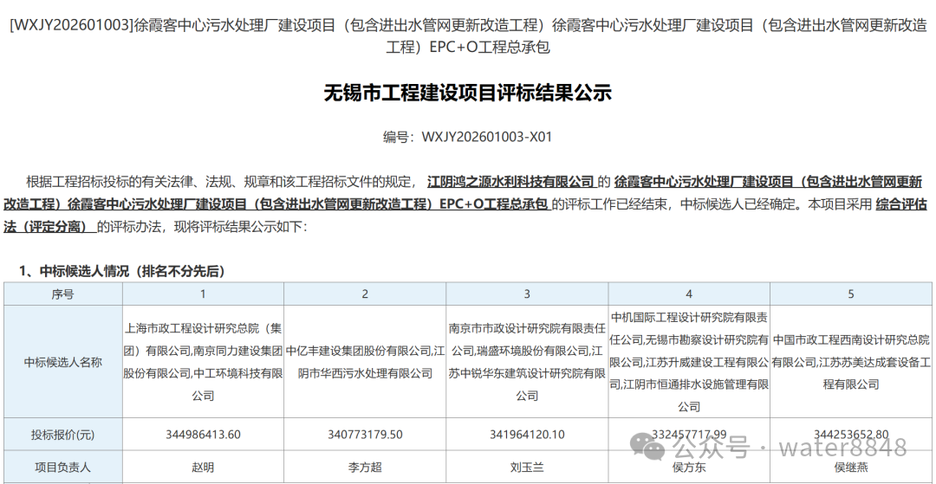Screen dimensions: 936x484
Task: Click column header 3
Action: tap(527, 294)
